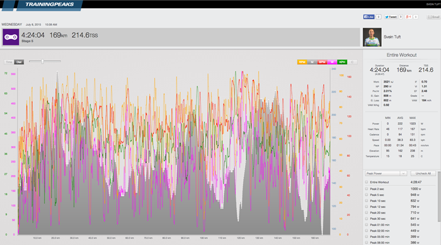
Task: Click the 4:28:47 entire workout duration
Action: point(416,182)
